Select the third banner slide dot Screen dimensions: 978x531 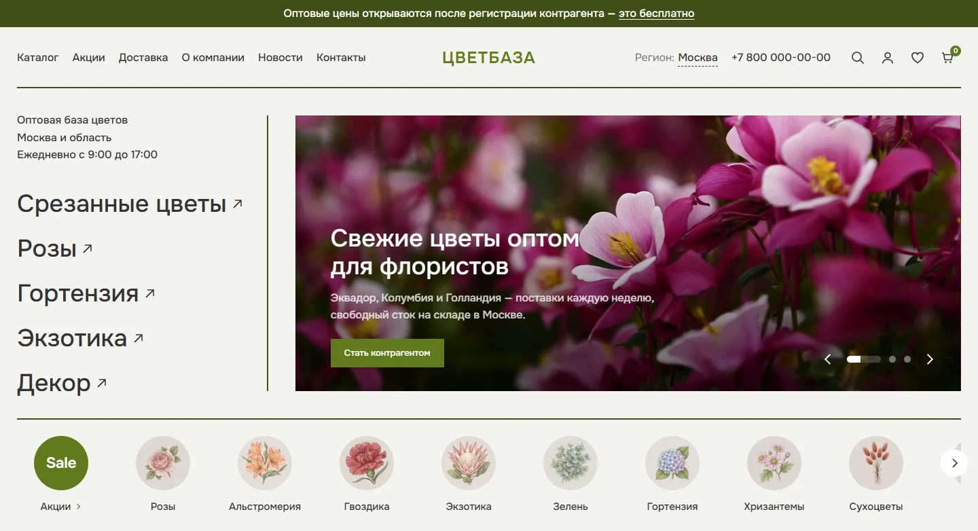click(x=907, y=359)
